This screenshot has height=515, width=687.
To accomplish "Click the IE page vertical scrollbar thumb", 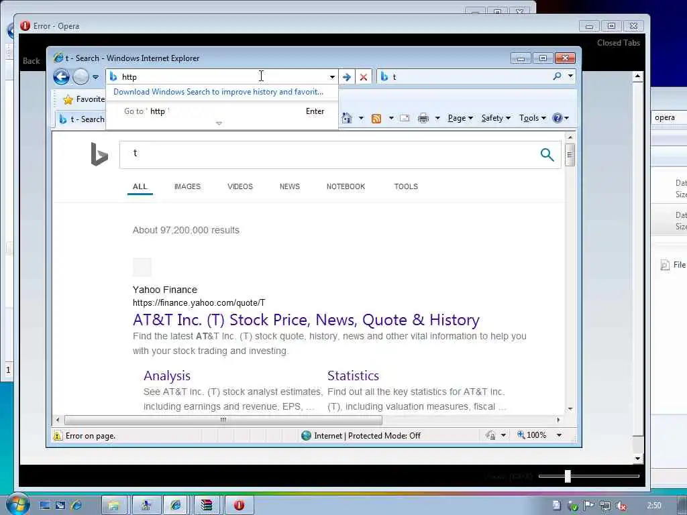I will pyautogui.click(x=570, y=155).
